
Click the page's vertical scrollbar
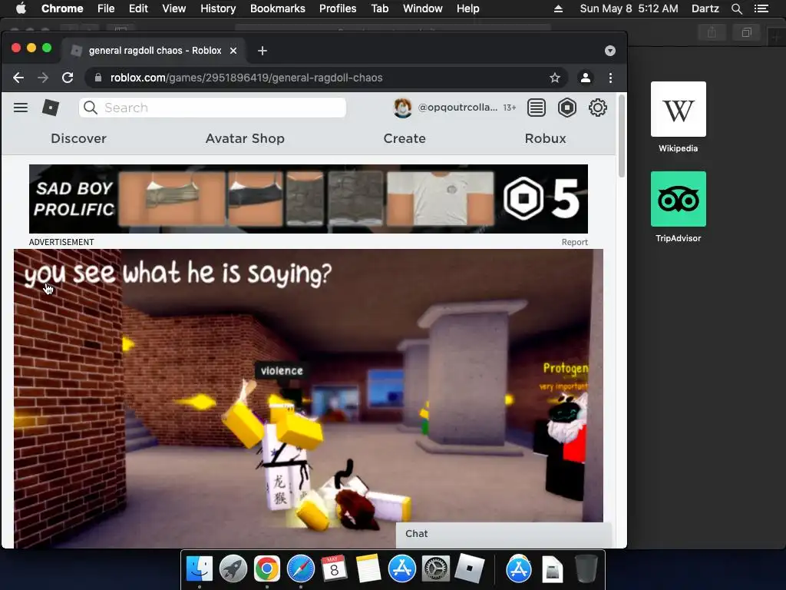click(x=622, y=135)
